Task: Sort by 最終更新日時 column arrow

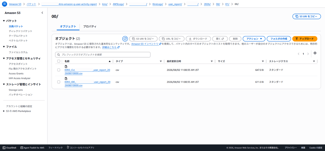Action: (212, 61)
